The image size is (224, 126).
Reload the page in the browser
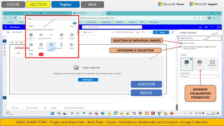pos(15,18)
